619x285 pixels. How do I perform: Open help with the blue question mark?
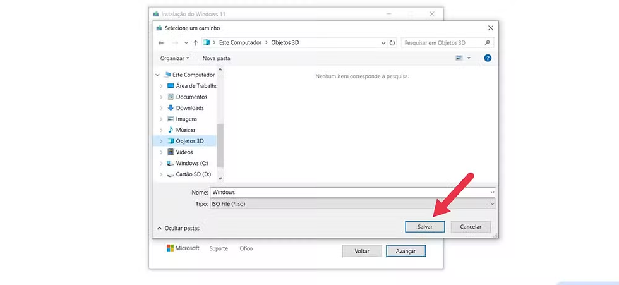pyautogui.click(x=488, y=58)
